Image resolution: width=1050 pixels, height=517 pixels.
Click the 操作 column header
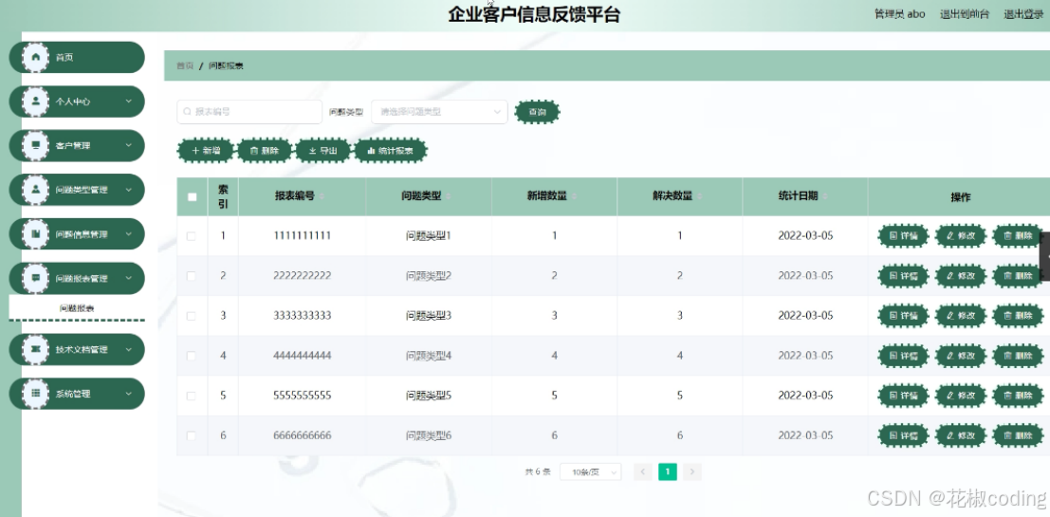tap(960, 197)
